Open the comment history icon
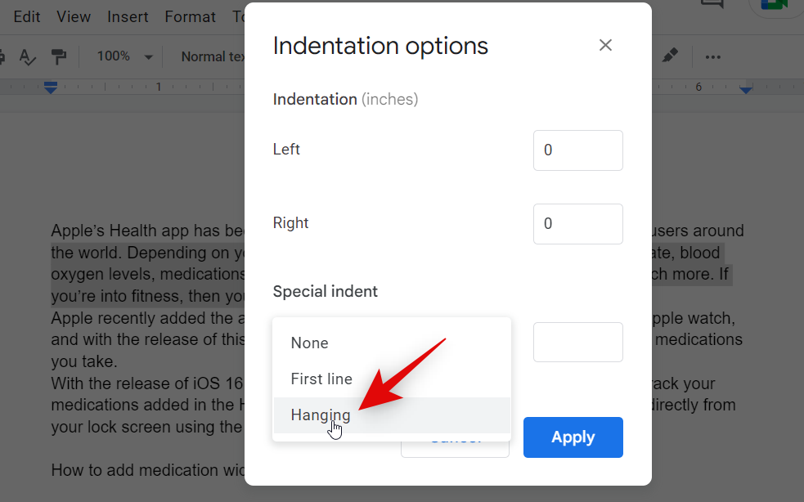The image size is (804, 502). pyautogui.click(x=712, y=4)
